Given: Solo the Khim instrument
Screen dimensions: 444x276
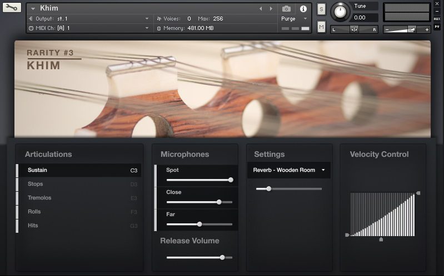Looking at the screenshot, I should point(321,9).
